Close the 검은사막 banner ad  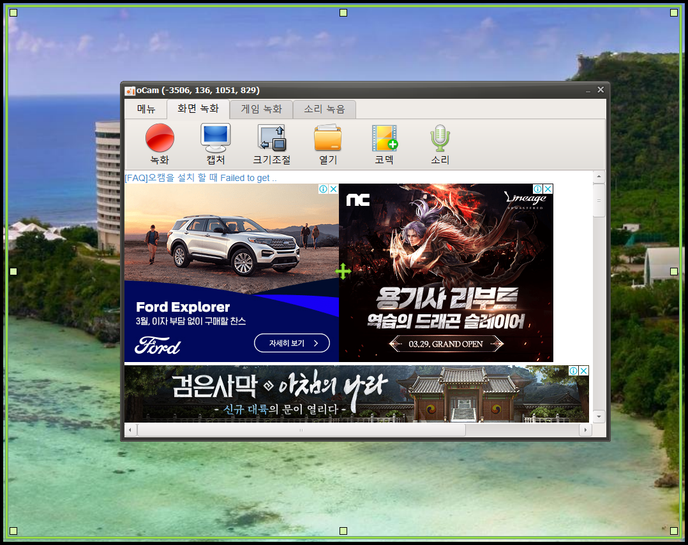[583, 370]
